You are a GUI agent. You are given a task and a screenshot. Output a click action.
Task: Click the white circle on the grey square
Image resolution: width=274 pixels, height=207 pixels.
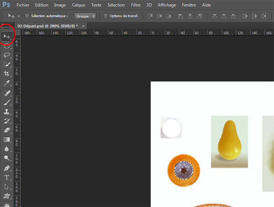point(171,128)
